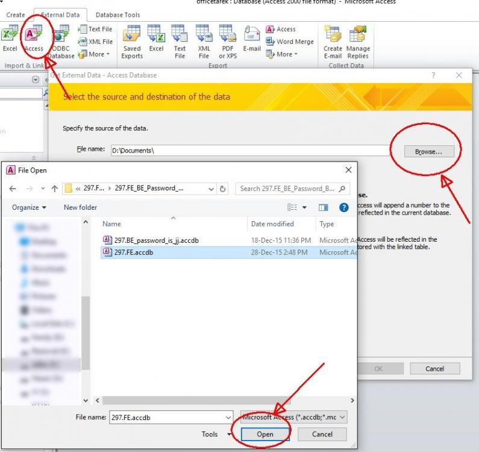The width and height of the screenshot is (479, 452).
Task: Click 297.FE_BE_Password_ breadcrumb segment
Action: 149,189
